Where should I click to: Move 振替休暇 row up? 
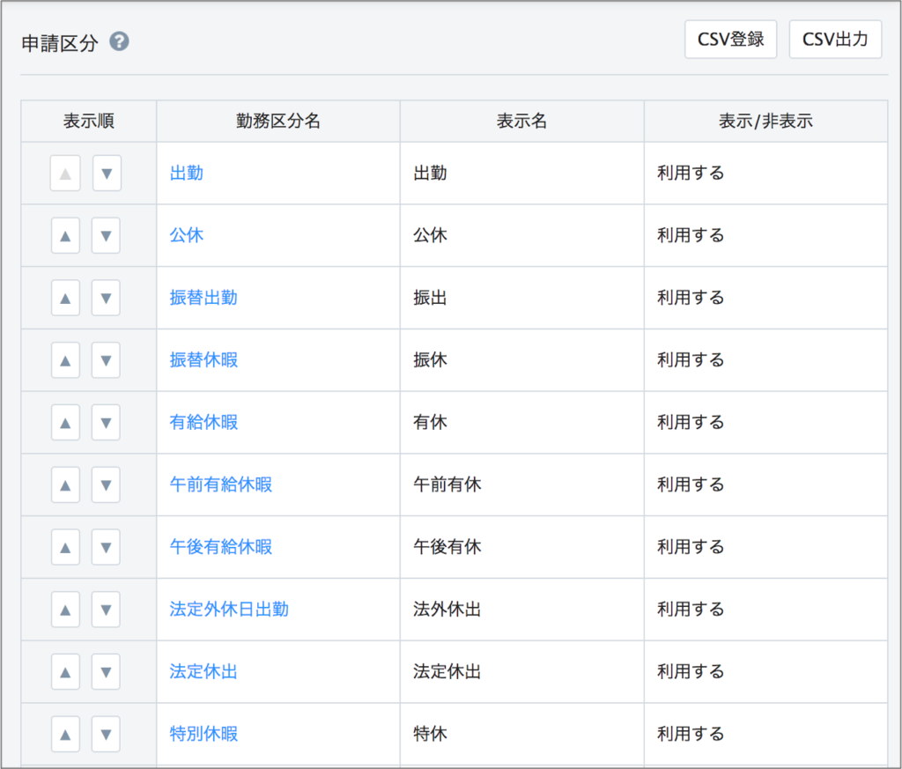pos(65,360)
